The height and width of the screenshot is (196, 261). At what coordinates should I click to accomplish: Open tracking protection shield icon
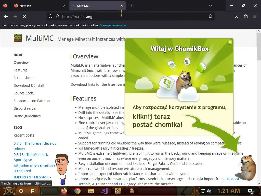[x=50, y=17]
